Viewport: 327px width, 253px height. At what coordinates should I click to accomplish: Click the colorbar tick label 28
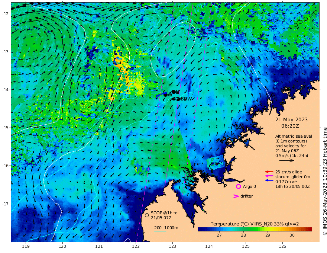pos(243,235)
